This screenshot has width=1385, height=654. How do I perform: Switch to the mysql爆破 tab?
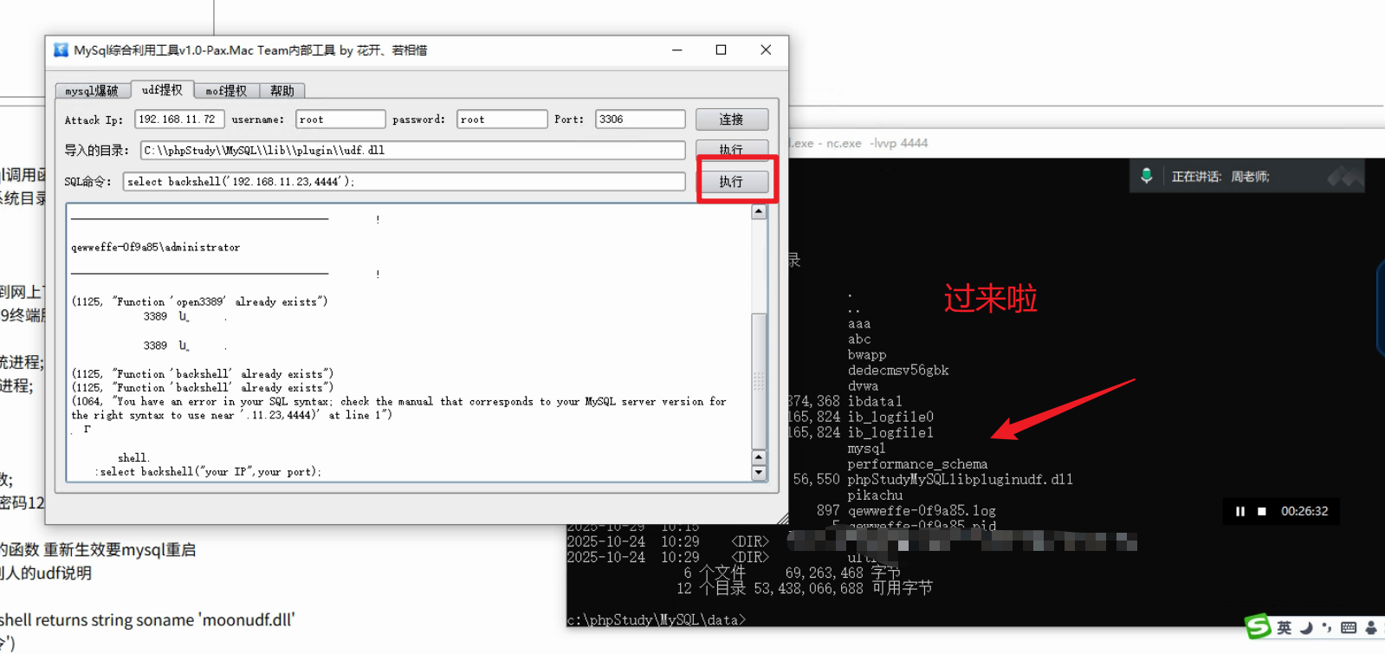92,91
